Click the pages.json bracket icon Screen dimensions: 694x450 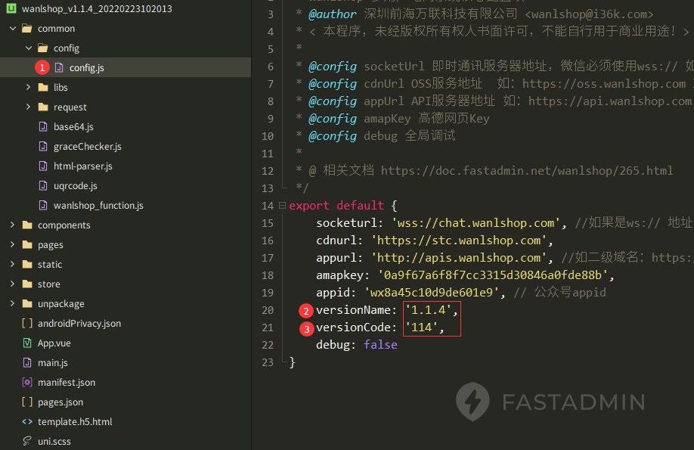pyautogui.click(x=27, y=402)
